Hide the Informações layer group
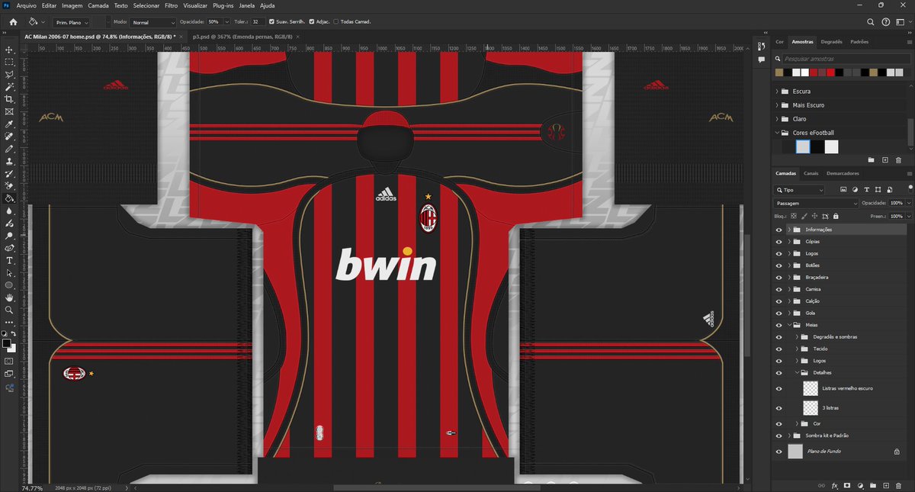This screenshot has height=492, width=915. (x=779, y=230)
